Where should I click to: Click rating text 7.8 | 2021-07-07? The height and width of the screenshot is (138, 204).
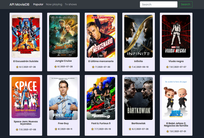(178, 67)
